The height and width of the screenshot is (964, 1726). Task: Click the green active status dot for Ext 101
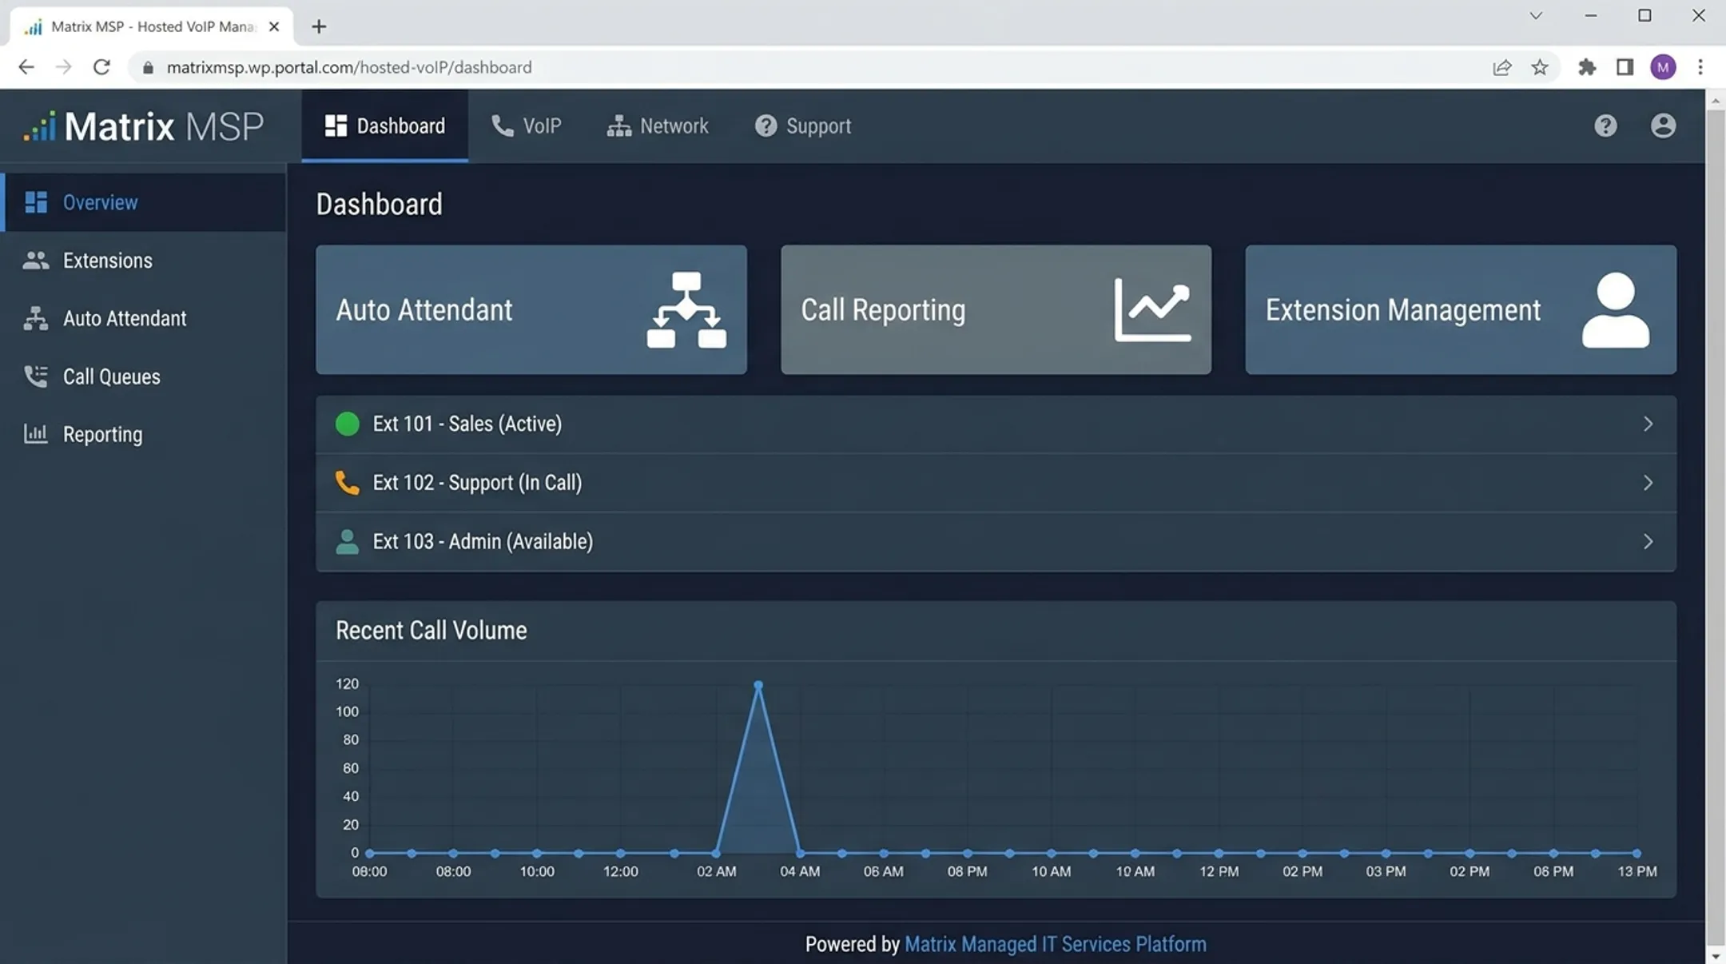pos(347,424)
